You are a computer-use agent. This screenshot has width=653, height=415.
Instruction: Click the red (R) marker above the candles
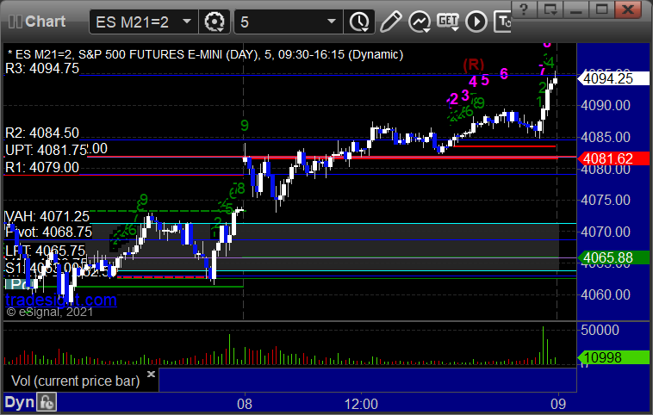[474, 65]
